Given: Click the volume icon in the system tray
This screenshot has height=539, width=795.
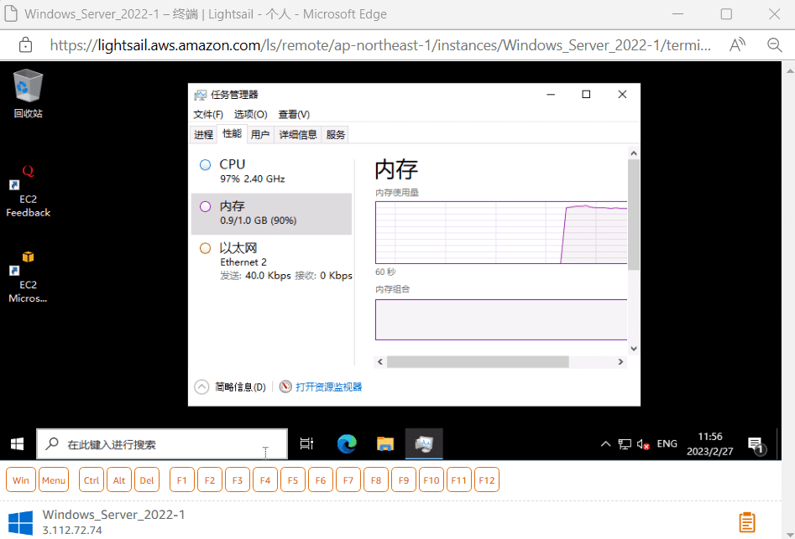Looking at the screenshot, I should pyautogui.click(x=643, y=443).
